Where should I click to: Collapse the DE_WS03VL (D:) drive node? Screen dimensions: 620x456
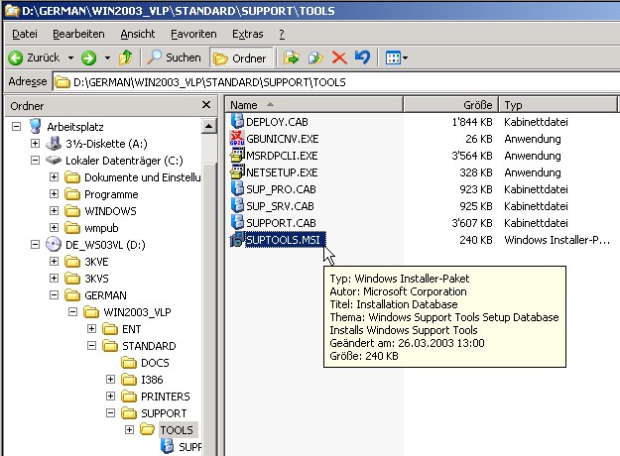coord(35,245)
